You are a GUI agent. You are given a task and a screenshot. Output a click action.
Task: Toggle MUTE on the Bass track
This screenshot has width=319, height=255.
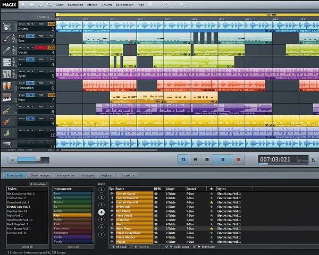click(x=30, y=36)
